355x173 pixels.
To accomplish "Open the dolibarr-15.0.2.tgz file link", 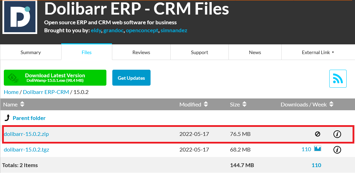I will [26, 149].
